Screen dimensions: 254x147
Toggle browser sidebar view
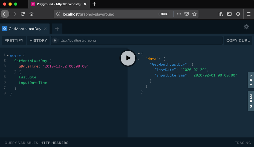(x=229, y=14)
